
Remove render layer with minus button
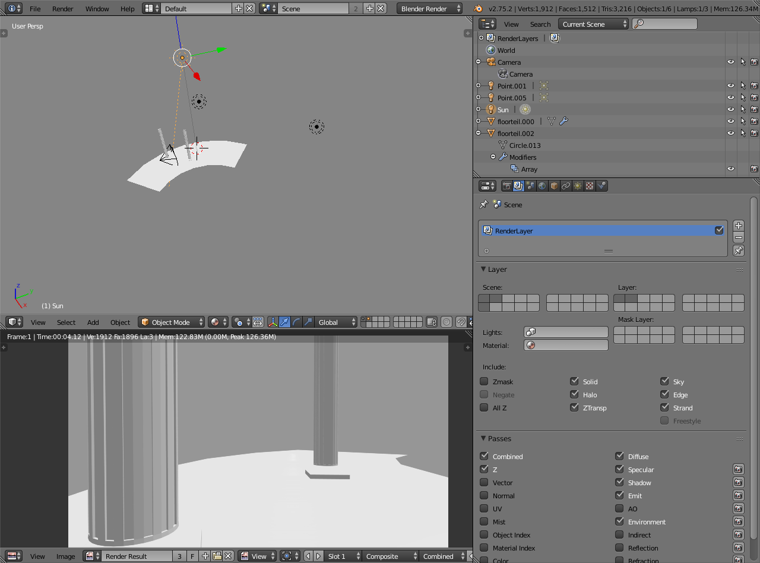[739, 238]
